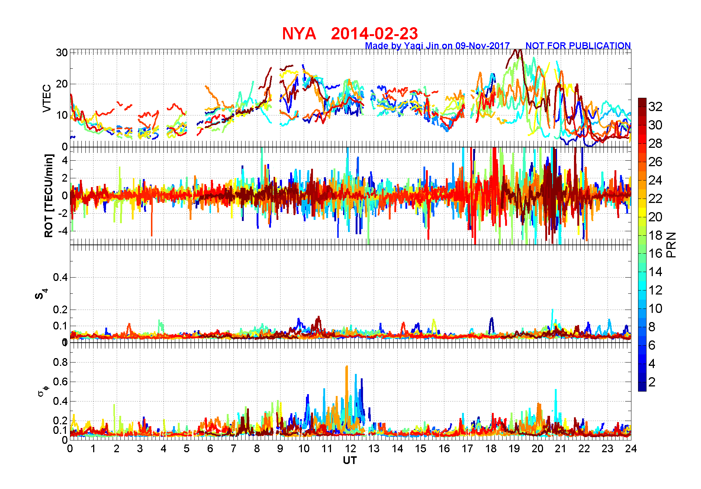Click the 'NOT FOR PUBLICATION' label
The height and width of the screenshot is (489, 701).
tap(578, 46)
